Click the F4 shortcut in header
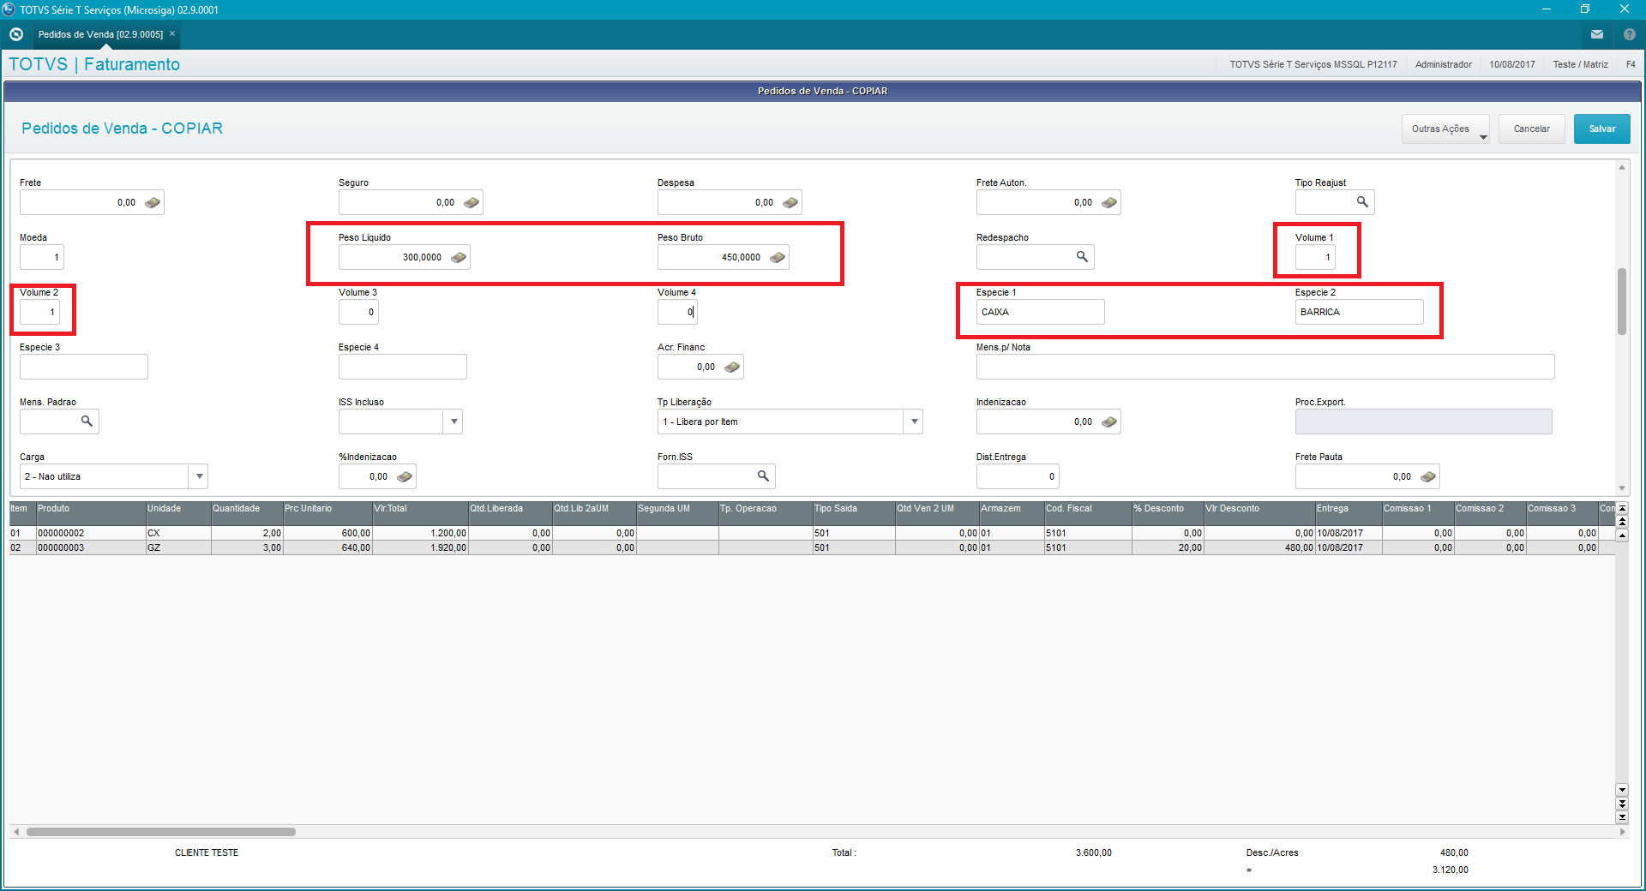The width and height of the screenshot is (1646, 891). click(1631, 64)
